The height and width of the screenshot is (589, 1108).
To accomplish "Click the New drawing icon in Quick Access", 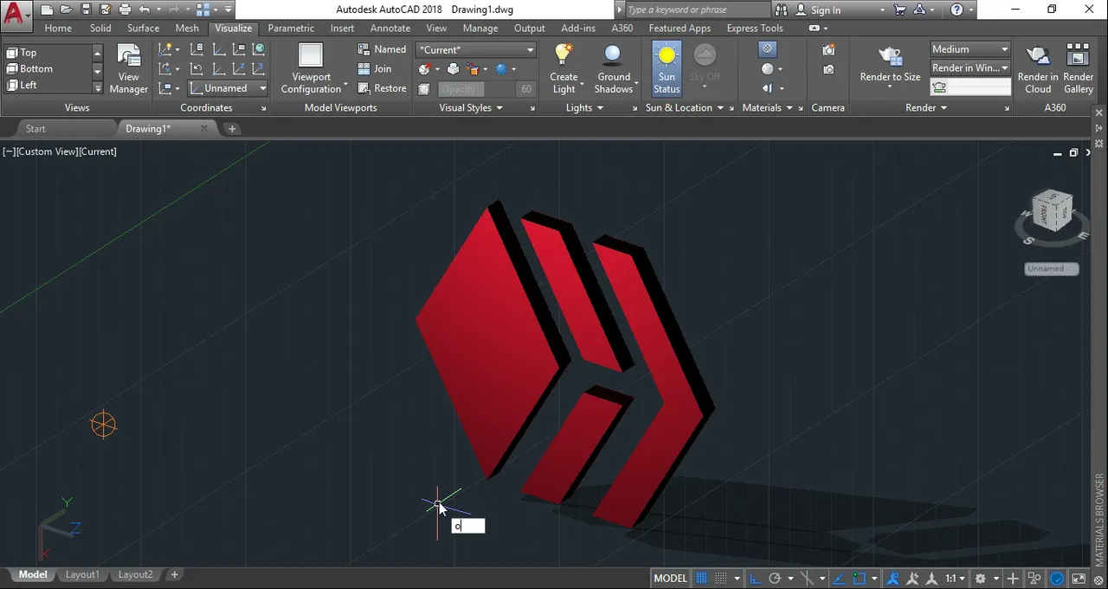I will point(47,10).
